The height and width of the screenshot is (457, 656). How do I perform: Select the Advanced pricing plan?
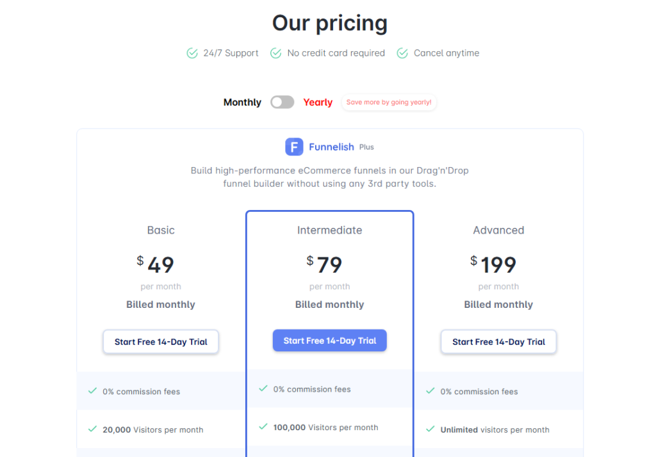point(498,230)
